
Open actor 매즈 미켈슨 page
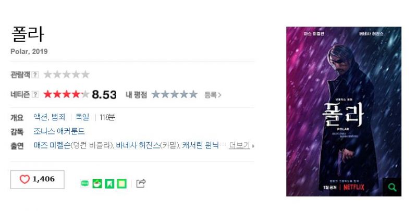coord(52,146)
